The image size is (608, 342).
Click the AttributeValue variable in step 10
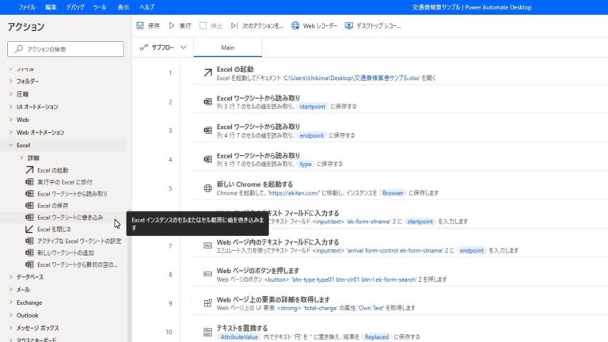coord(239,336)
